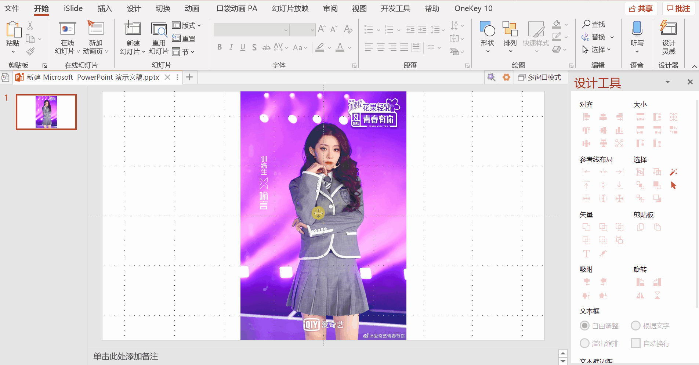Click the text T icon under Vector section
The image size is (699, 365).
(x=586, y=254)
